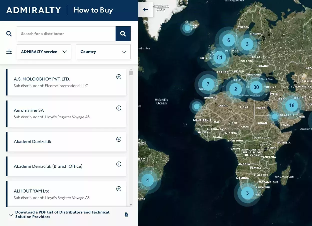Click the scrollbar up arrow of the list
Image resolution: width=312 pixels, height=226 pixels.
(131, 69)
